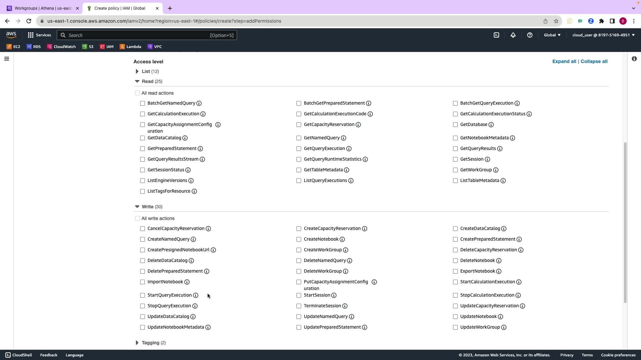Open the S3 favorites bar shortcut
The image size is (641, 360).
point(88,47)
